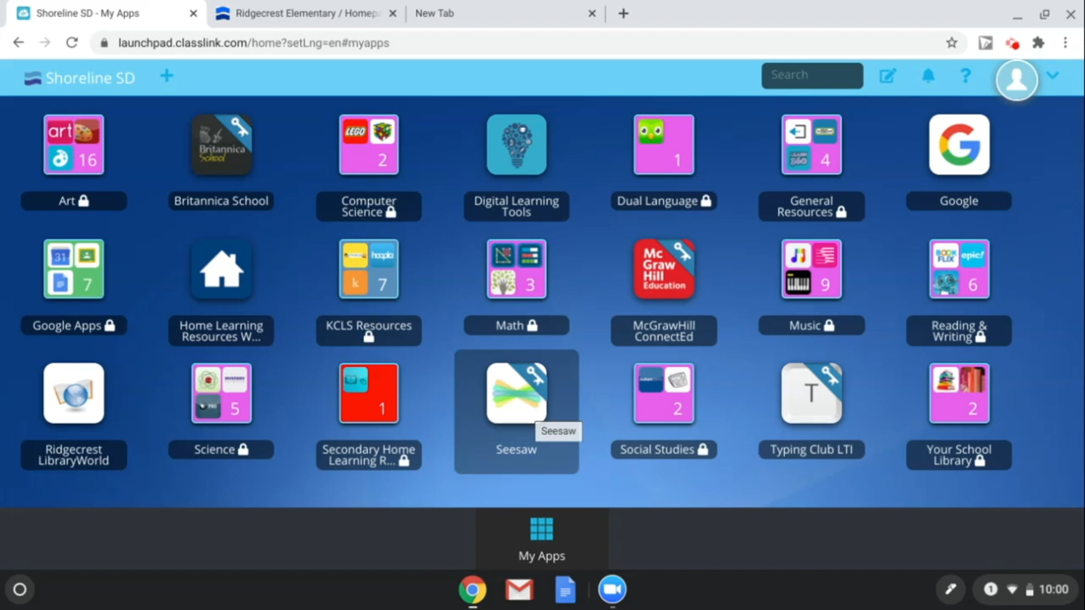Open the Science folder
The width and height of the screenshot is (1085, 610).
pyautogui.click(x=222, y=393)
